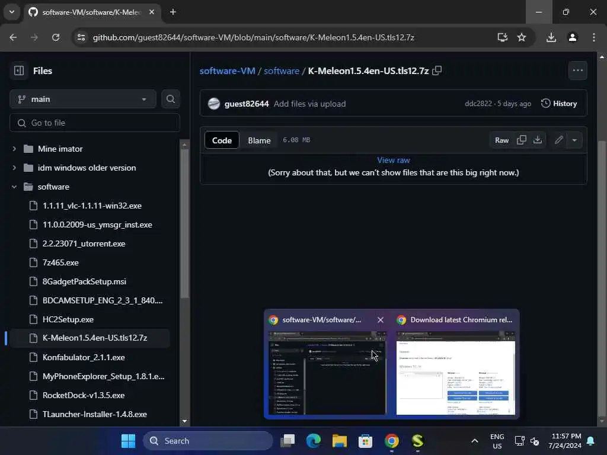Image resolution: width=607 pixels, height=455 pixels.
Task: Open commit History
Action: tap(558, 103)
